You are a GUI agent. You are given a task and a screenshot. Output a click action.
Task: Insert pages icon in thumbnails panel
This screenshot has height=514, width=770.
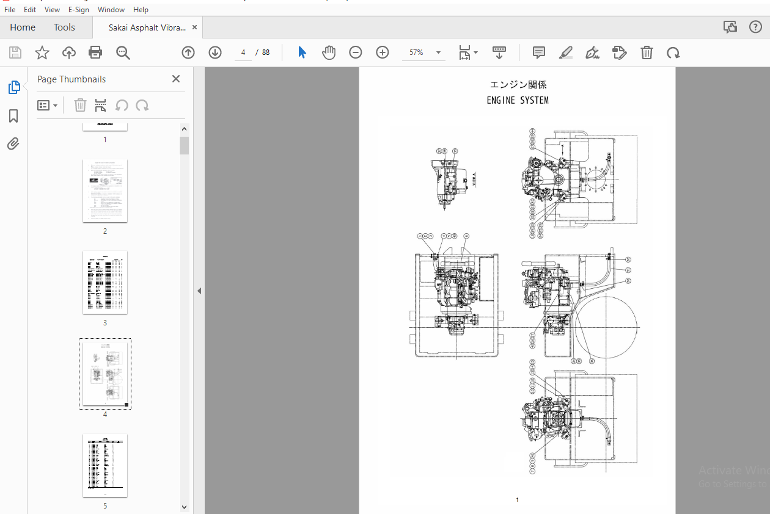tap(101, 106)
